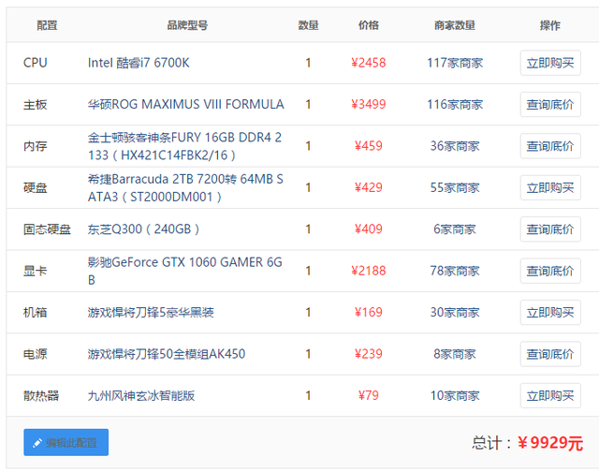Open 东芝Q300 (240GB) product
The height and width of the screenshot is (472, 599).
pyautogui.click(x=143, y=229)
